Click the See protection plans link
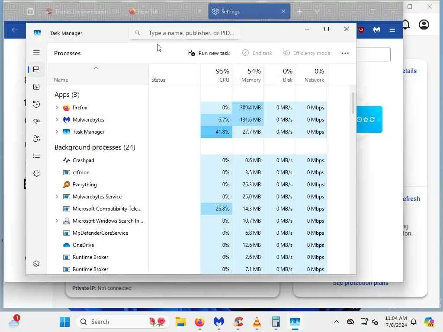Screen dimensions: 443x332 click(360, 283)
